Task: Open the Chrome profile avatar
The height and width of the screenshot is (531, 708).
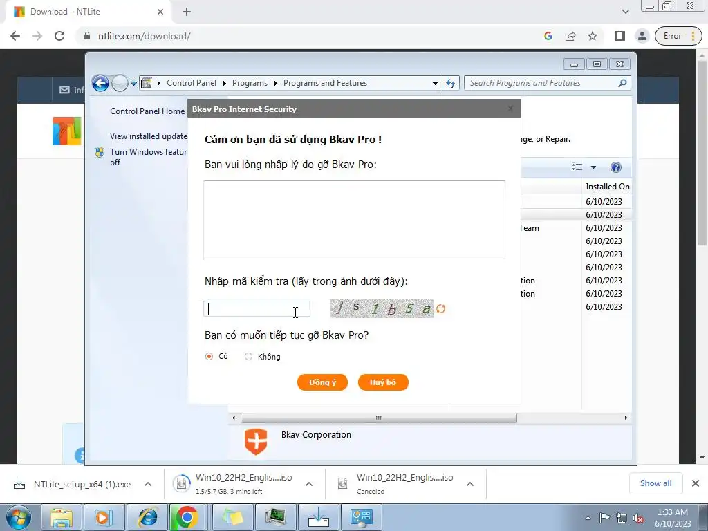Action: point(642,36)
